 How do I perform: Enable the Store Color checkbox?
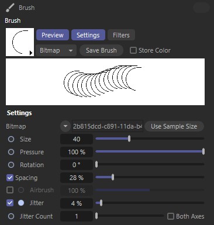point(133,50)
